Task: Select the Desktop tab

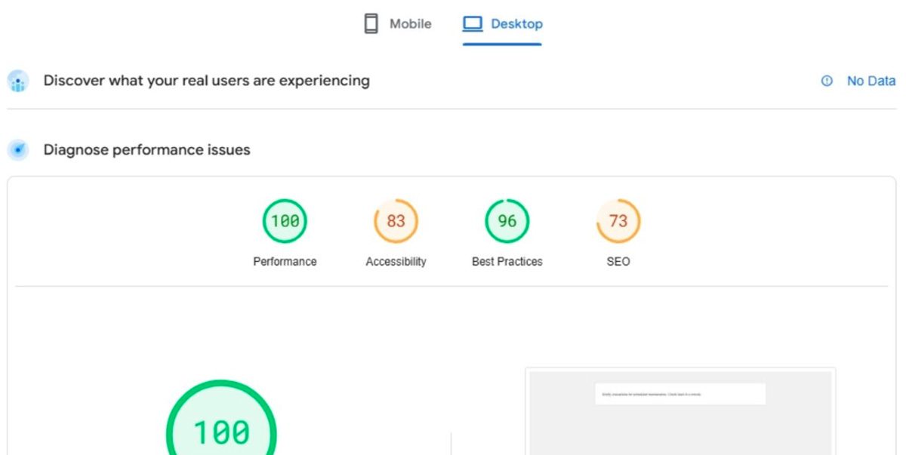Action: (502, 24)
